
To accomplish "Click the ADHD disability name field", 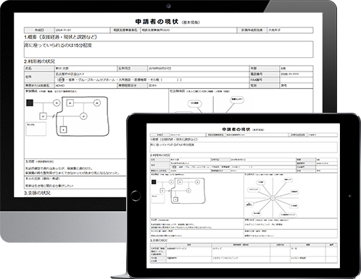I will click(86, 85).
